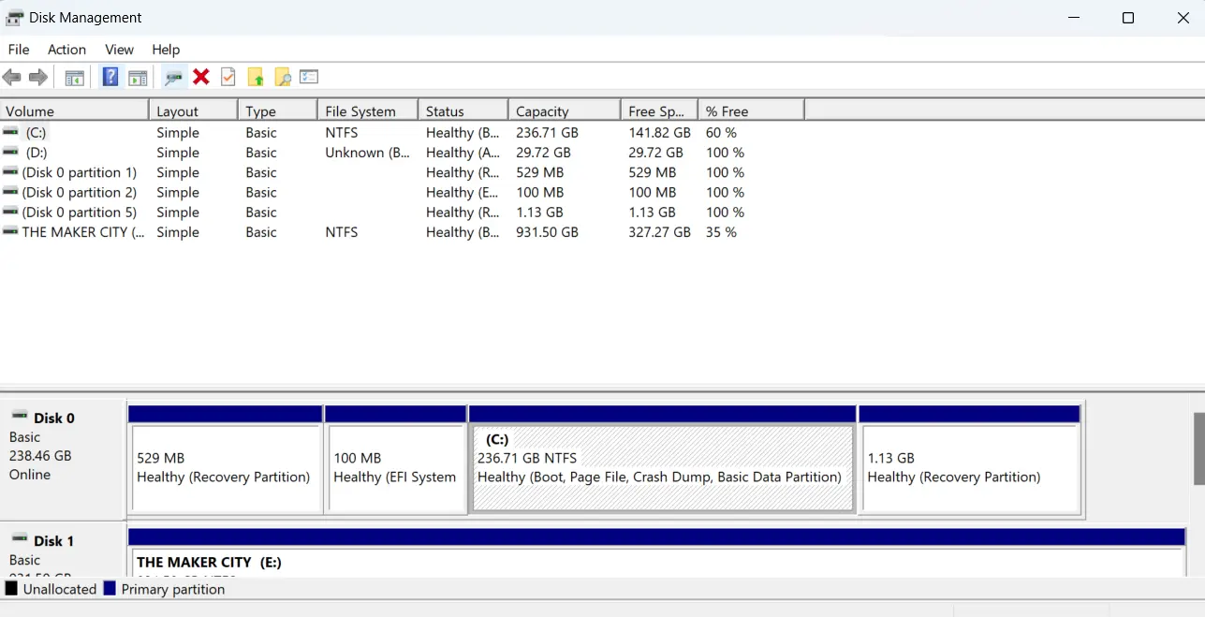Open Help via the blue question mark icon
The height and width of the screenshot is (617, 1205).
tap(110, 77)
